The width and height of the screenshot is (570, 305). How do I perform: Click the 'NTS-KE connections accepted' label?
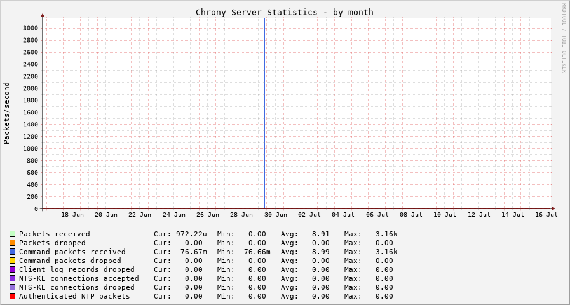tap(79, 278)
